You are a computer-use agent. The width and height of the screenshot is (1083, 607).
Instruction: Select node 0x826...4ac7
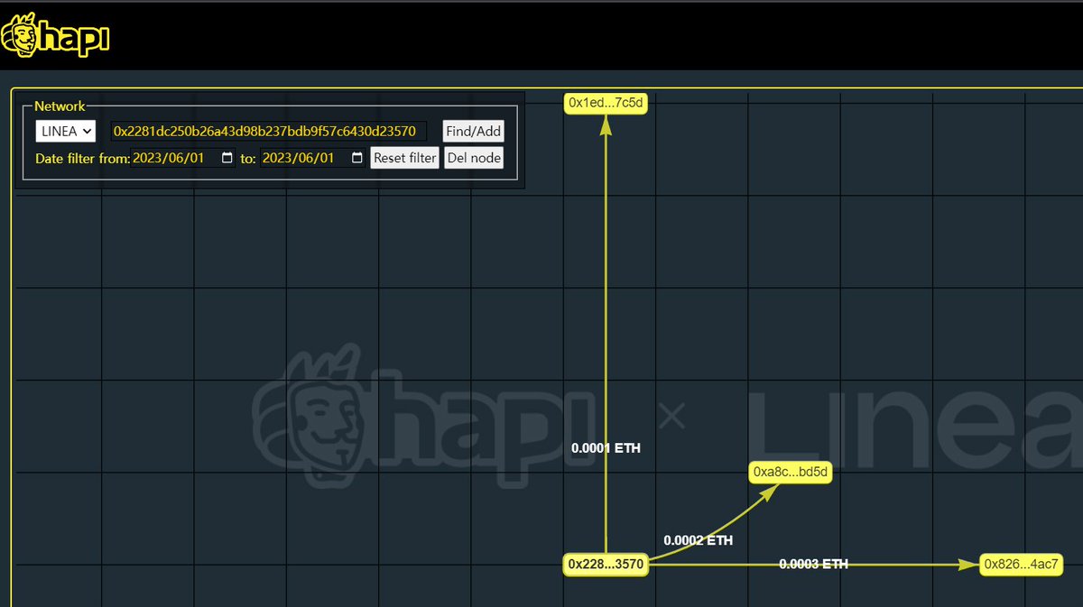tap(1022, 565)
